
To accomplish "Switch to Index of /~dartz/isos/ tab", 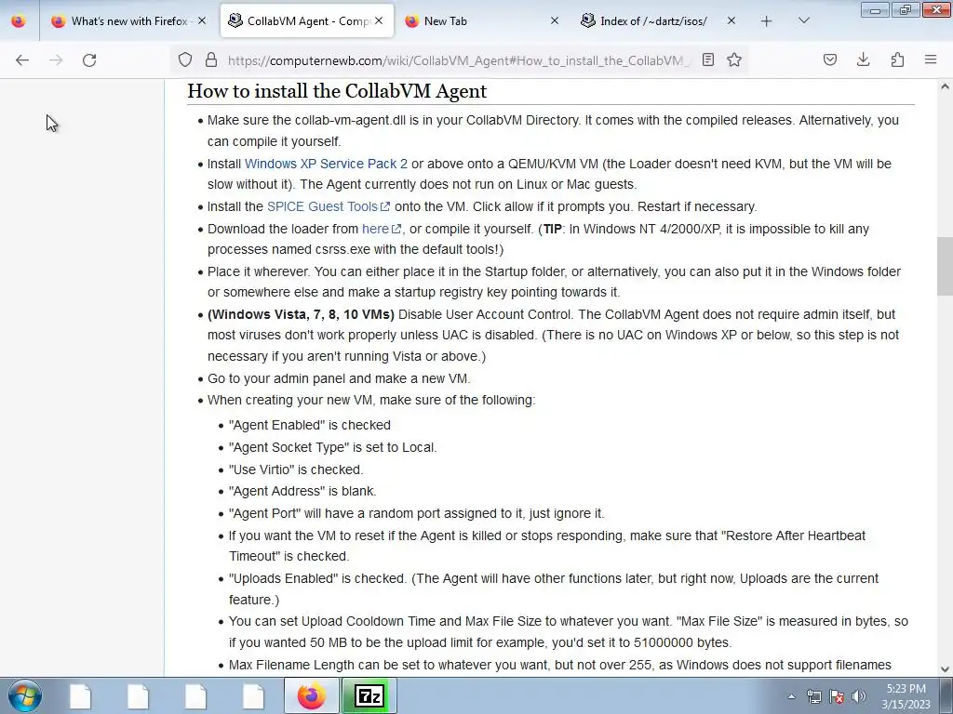I will (658, 21).
